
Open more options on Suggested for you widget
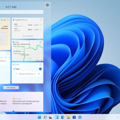tap(41, 20)
